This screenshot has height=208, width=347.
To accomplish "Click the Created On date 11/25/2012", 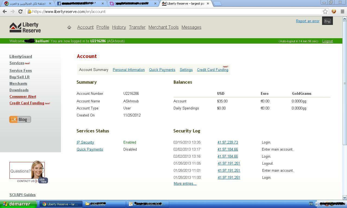I will pyautogui.click(x=132, y=115).
